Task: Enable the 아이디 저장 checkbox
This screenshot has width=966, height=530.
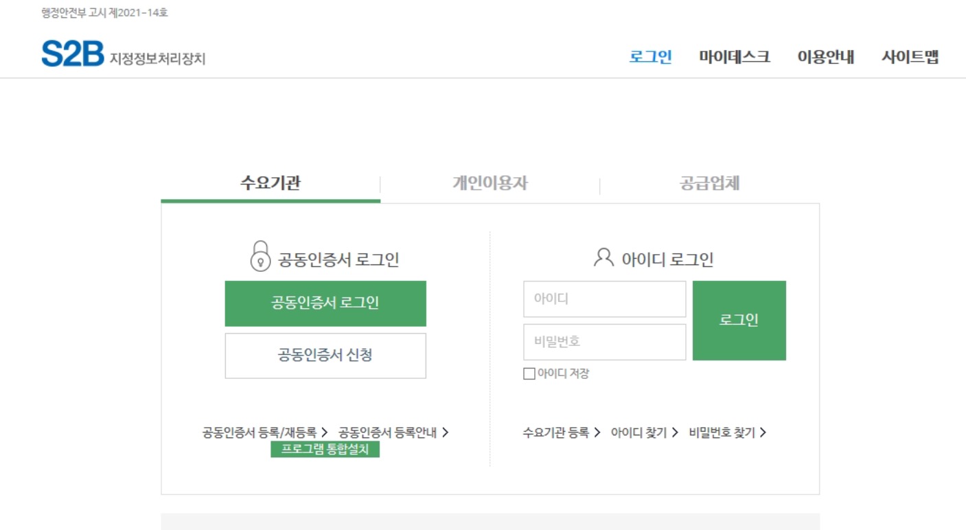Action: click(528, 373)
